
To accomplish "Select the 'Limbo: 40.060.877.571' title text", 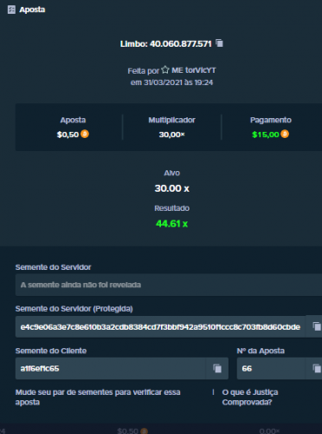I will (166, 43).
